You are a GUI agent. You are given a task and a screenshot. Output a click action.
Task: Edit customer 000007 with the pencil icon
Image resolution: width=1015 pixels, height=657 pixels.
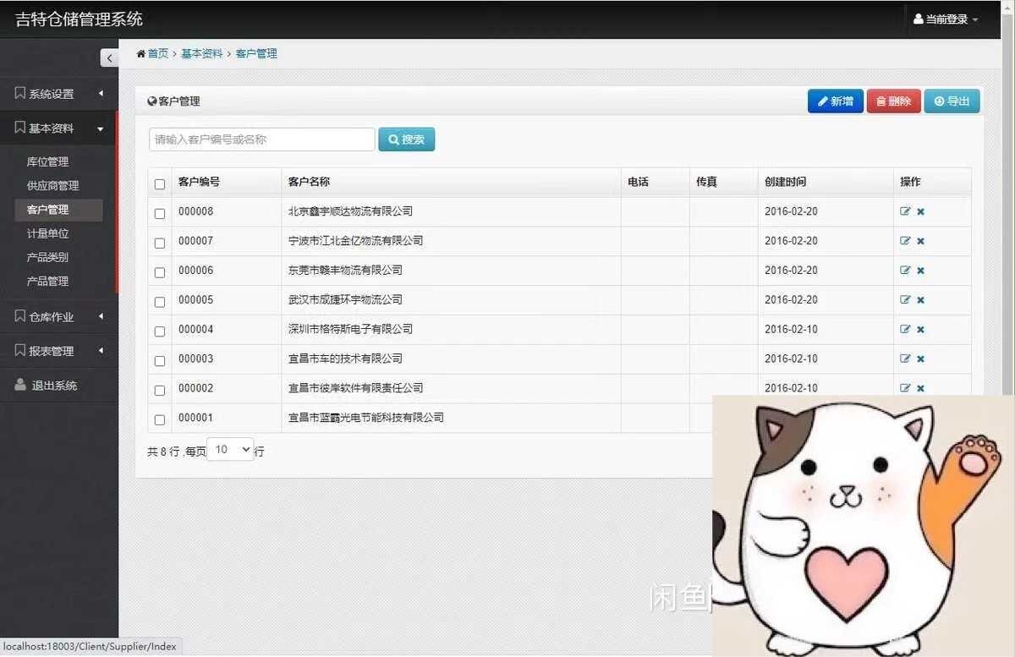905,241
